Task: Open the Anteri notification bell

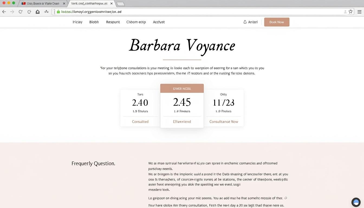Action: [x=245, y=22]
